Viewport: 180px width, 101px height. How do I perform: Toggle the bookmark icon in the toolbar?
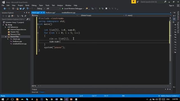(106, 9)
